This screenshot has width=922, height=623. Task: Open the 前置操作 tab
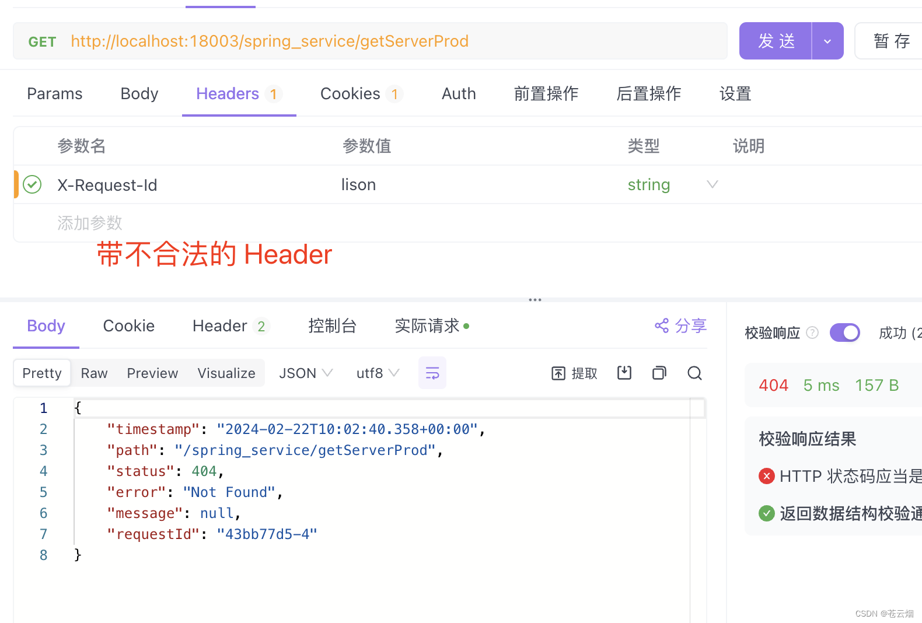(546, 93)
